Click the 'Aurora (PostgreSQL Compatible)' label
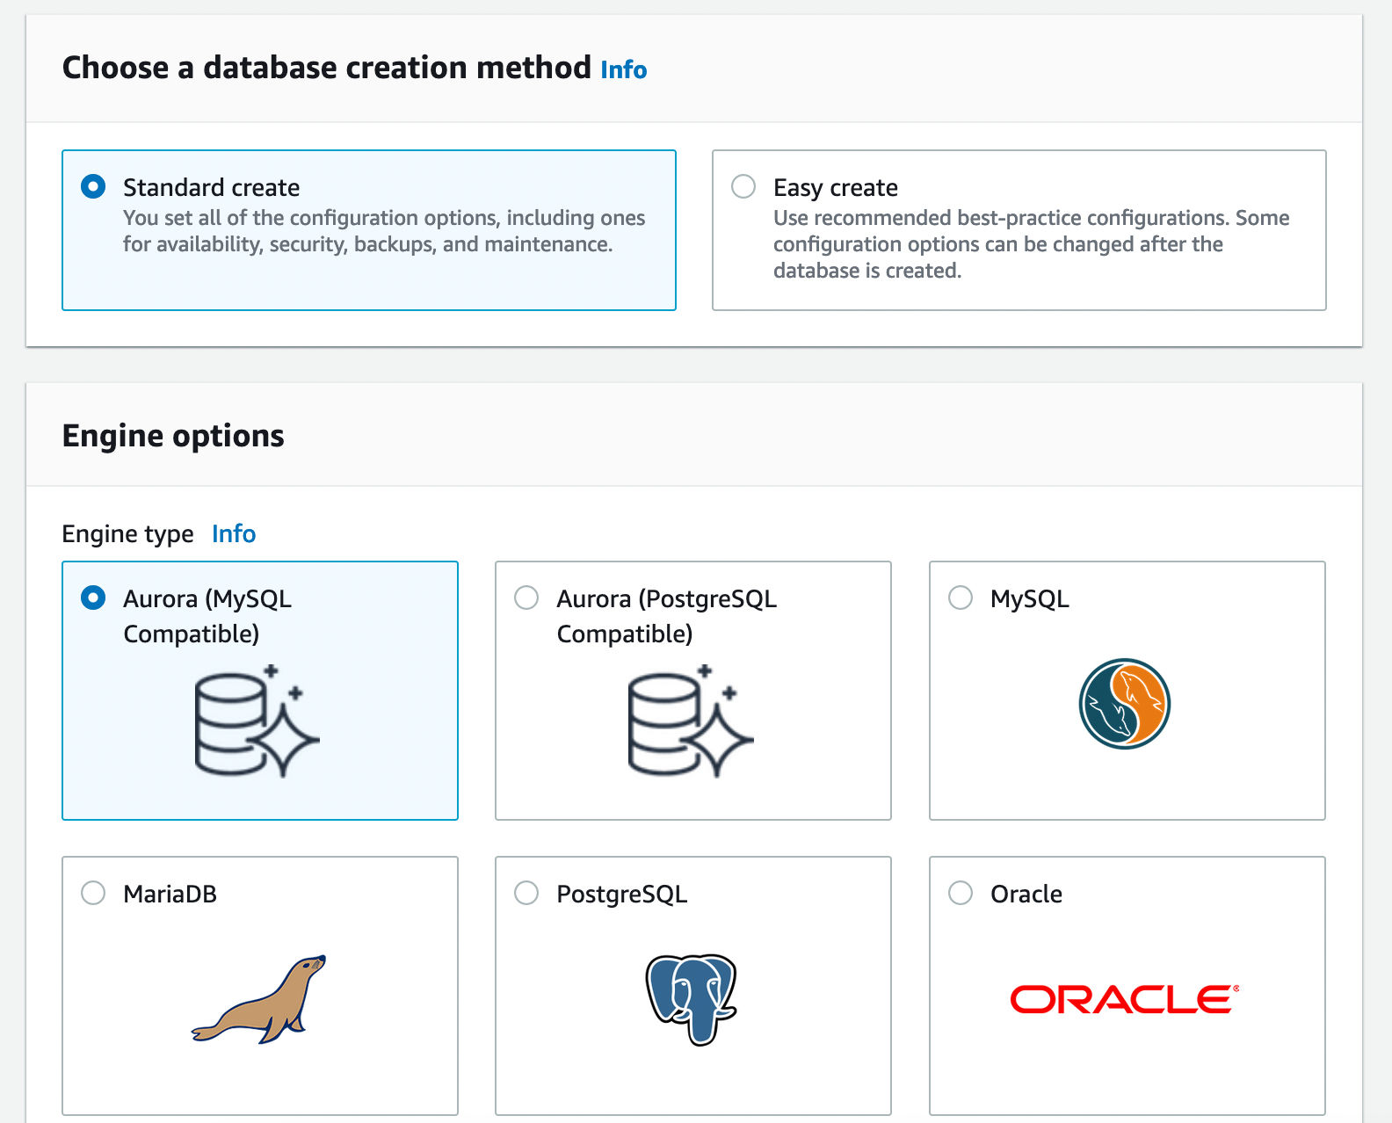Viewport: 1392px width, 1123px height. pyautogui.click(x=667, y=616)
